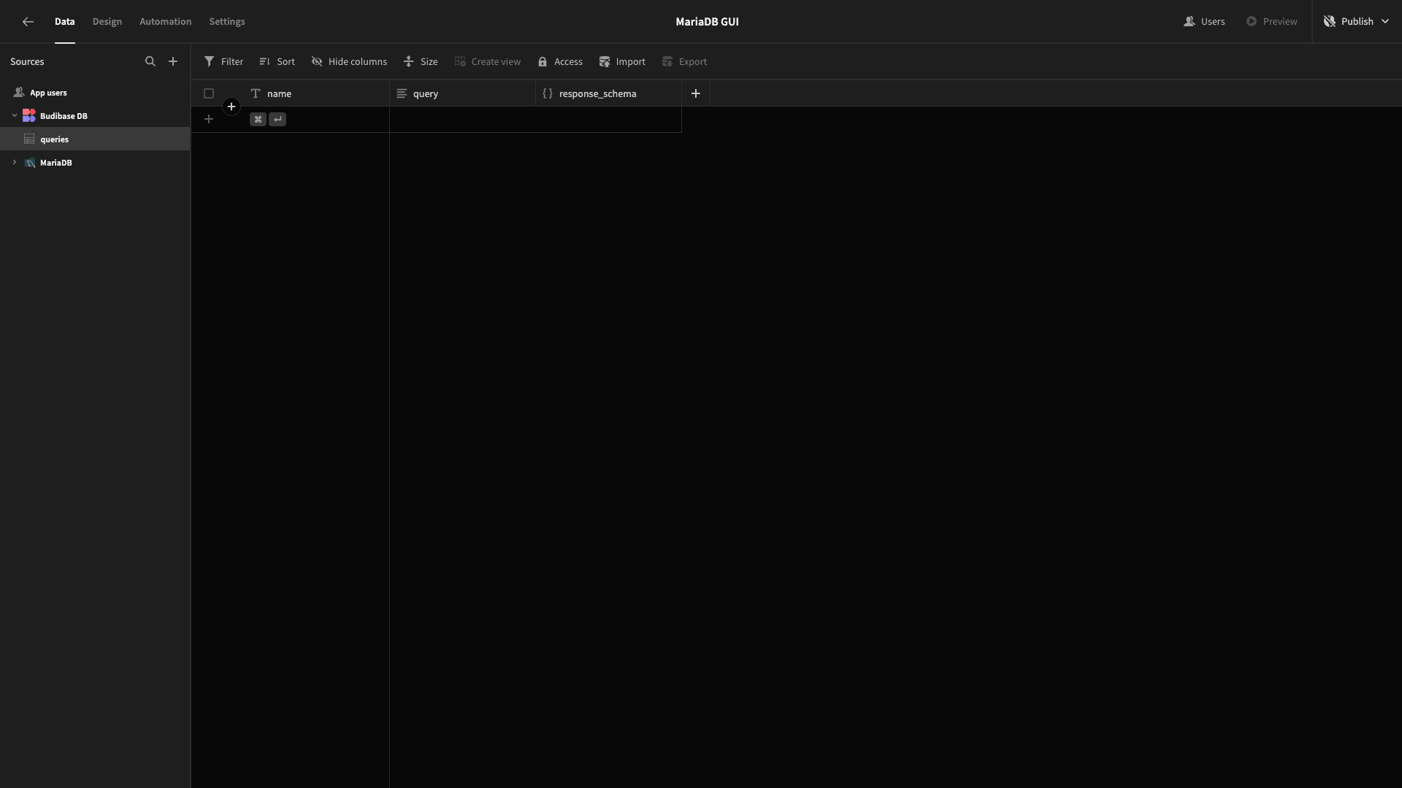Screen dimensions: 1402x788
Task: Click the Export button
Action: [684, 62]
